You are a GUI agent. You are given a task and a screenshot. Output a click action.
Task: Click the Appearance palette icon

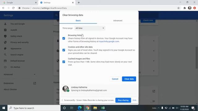[x=5, y=48]
